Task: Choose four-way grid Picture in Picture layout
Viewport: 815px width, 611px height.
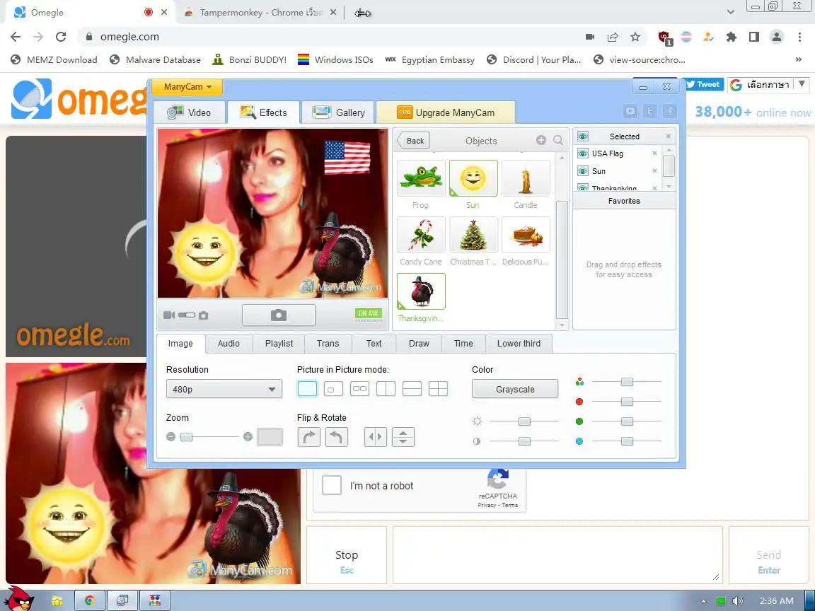Action: [x=438, y=389]
